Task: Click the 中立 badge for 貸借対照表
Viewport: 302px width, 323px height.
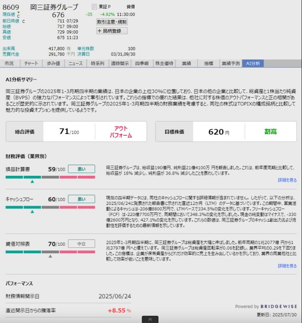Action: (x=82, y=244)
